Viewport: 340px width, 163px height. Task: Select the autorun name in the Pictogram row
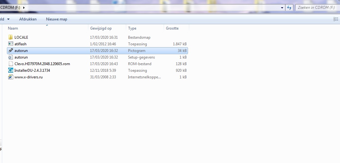(21, 51)
